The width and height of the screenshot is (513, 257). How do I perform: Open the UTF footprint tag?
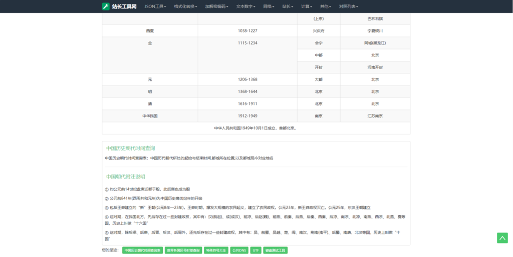click(256, 250)
